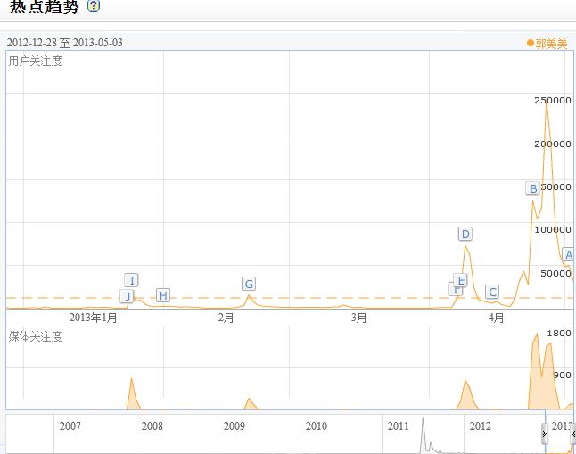The image size is (576, 454).
Task: Click the help icon beside 热点趋势
Action: click(94, 6)
